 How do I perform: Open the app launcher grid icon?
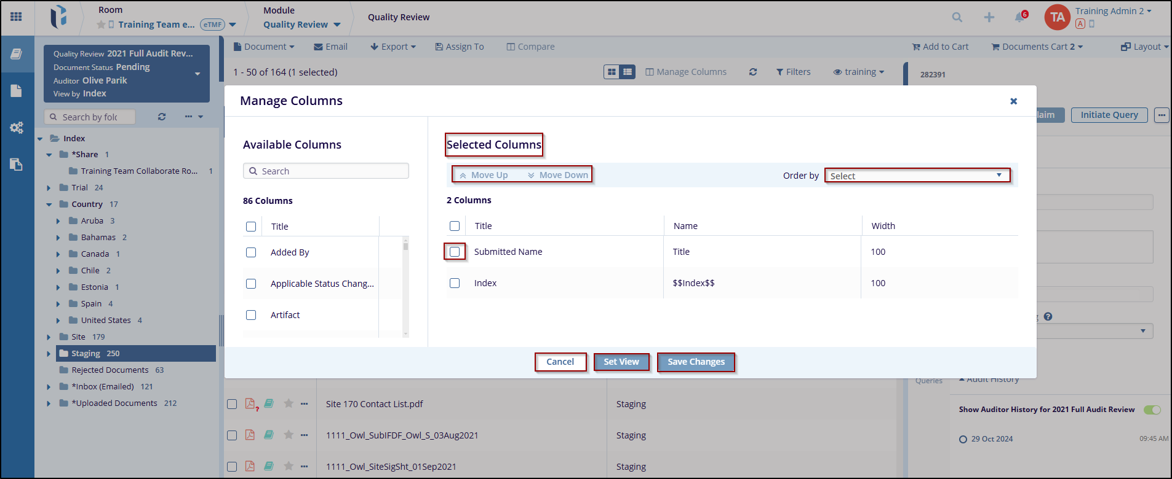click(x=17, y=17)
